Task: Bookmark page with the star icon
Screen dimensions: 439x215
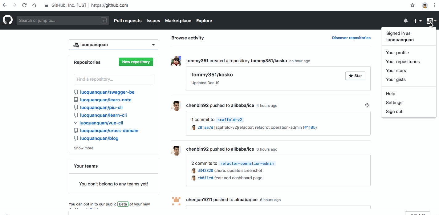Action: point(413,5)
